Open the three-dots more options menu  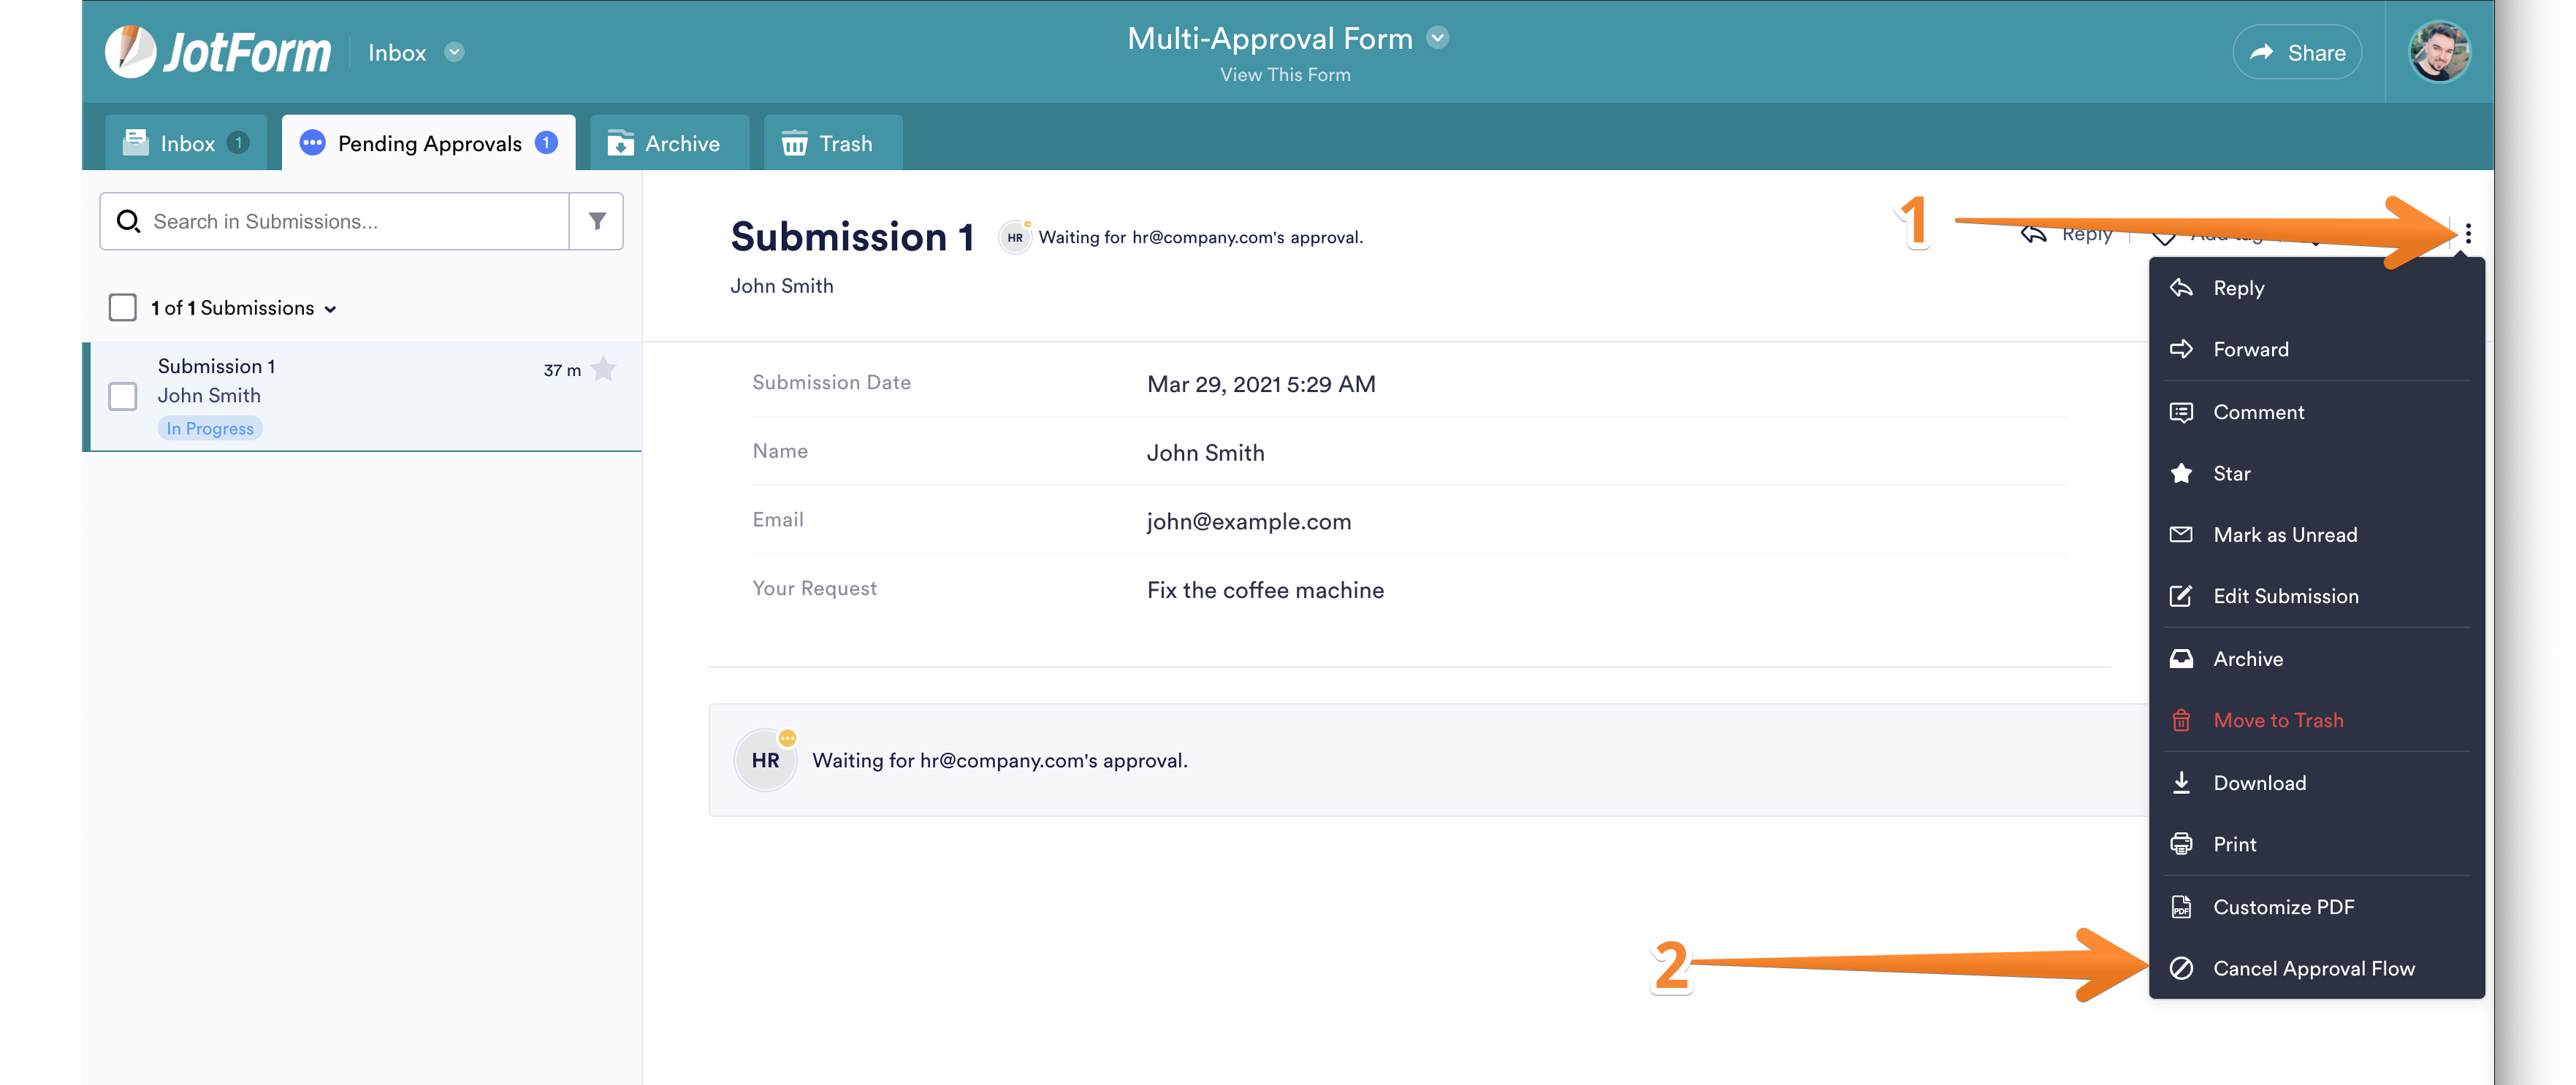pyautogui.click(x=2468, y=234)
